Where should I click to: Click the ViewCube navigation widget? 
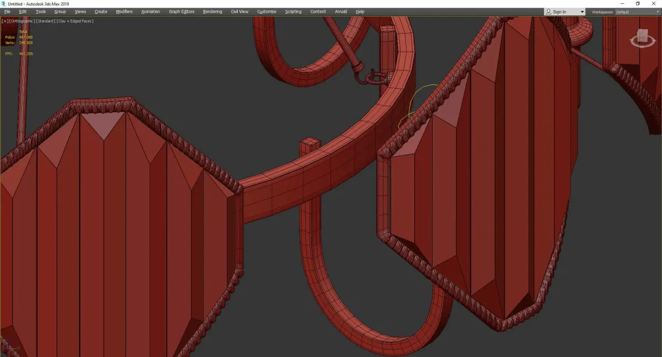click(643, 39)
